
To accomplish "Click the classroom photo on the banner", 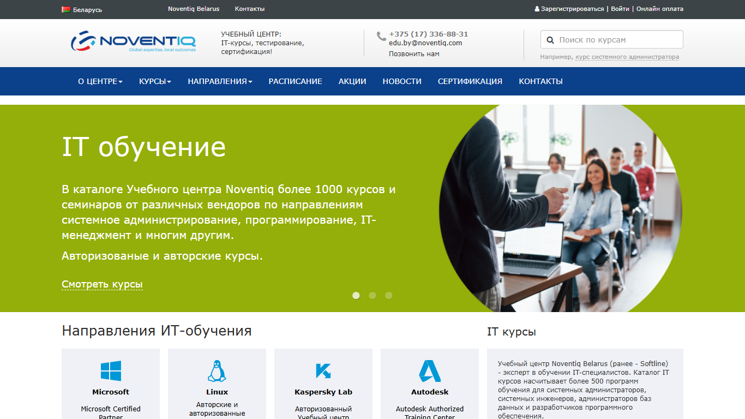I will point(561,208).
